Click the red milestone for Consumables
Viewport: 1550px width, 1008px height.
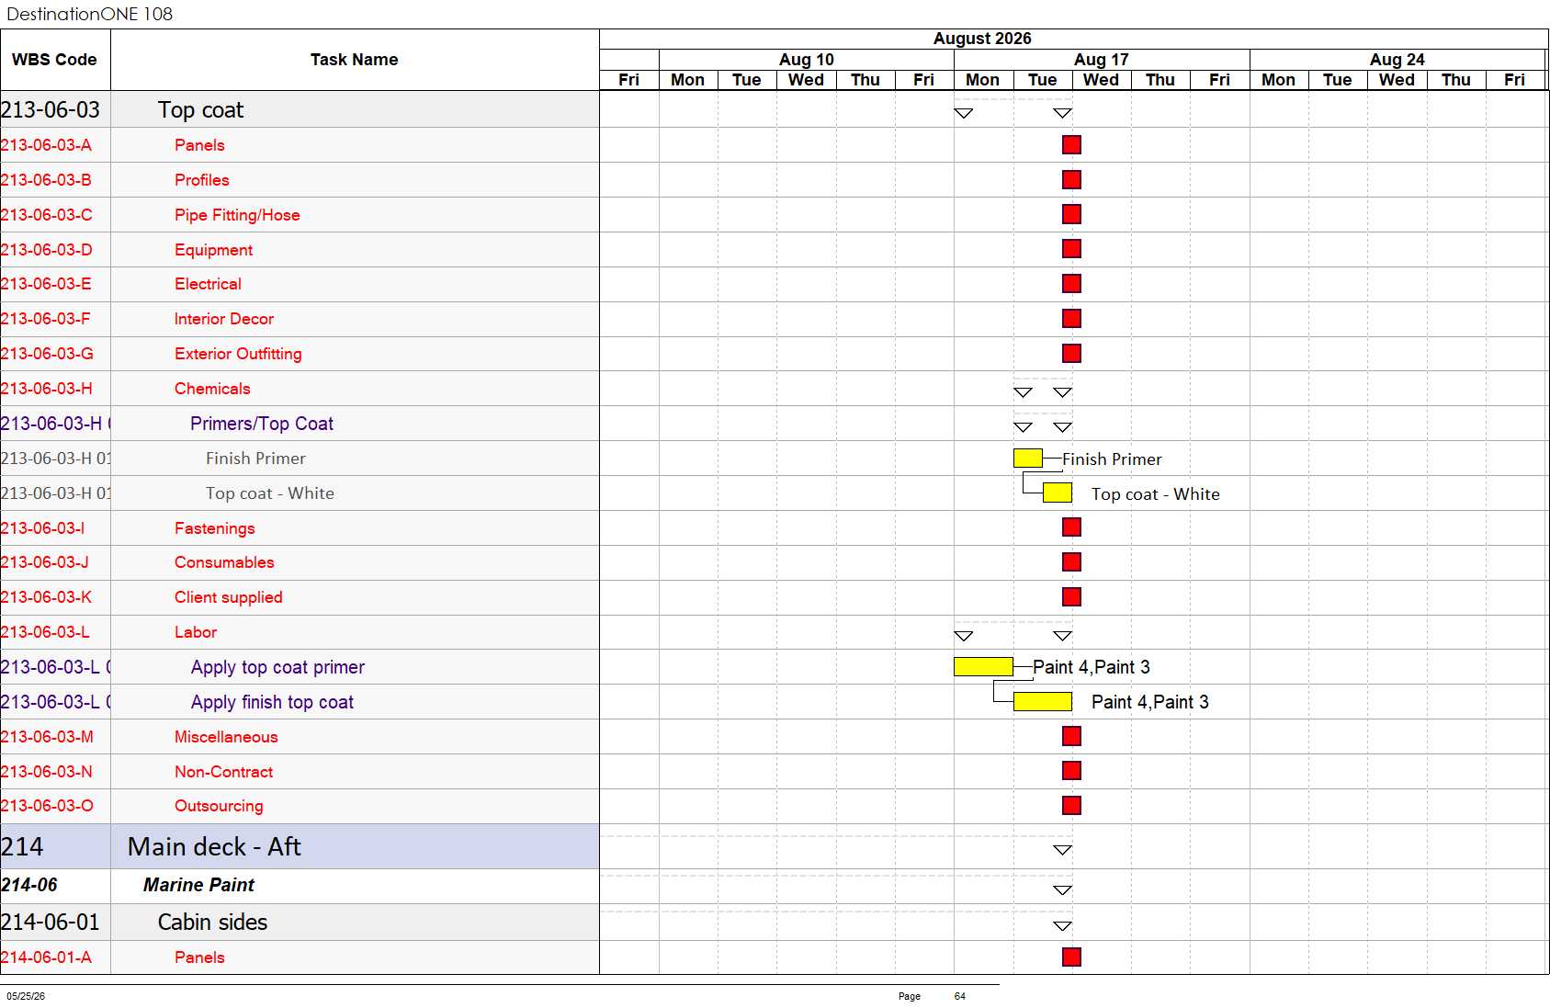point(1071,562)
